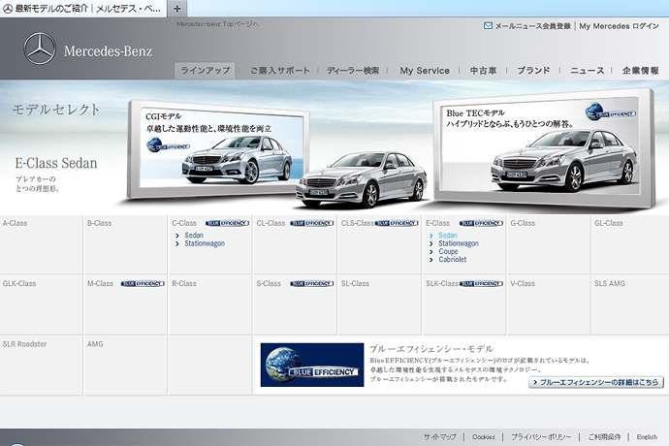The width and height of the screenshot is (669, 446).
Task: Click Blue Efficiency badge in CL-Class cell
Action: click(x=312, y=223)
